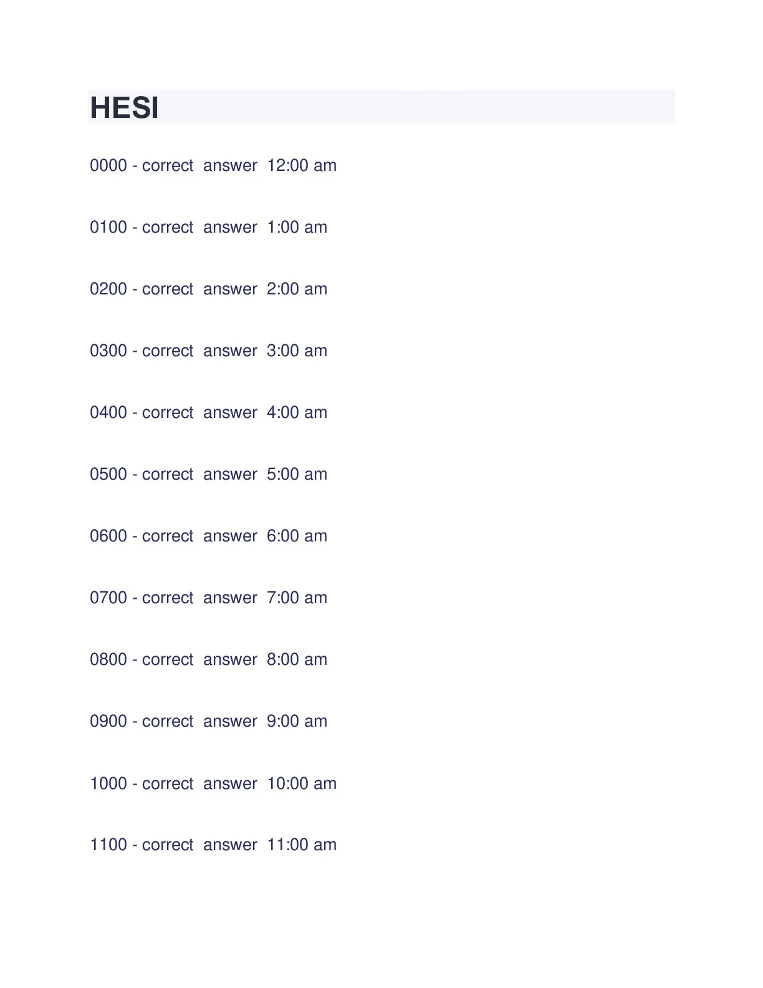The width and height of the screenshot is (763, 988).
Task: Click the 0500 correct answer line
Action: (x=209, y=474)
